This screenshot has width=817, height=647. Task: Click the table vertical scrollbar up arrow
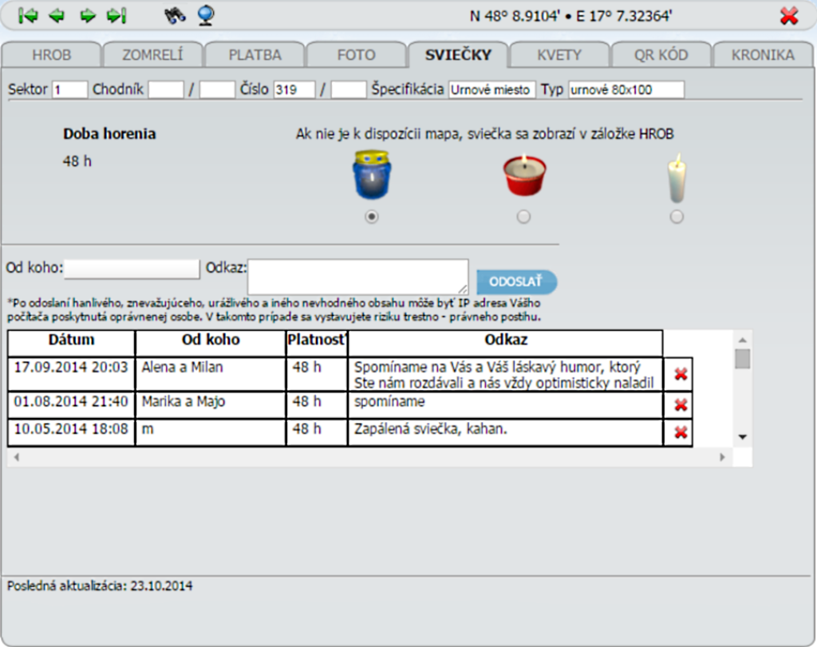point(743,340)
